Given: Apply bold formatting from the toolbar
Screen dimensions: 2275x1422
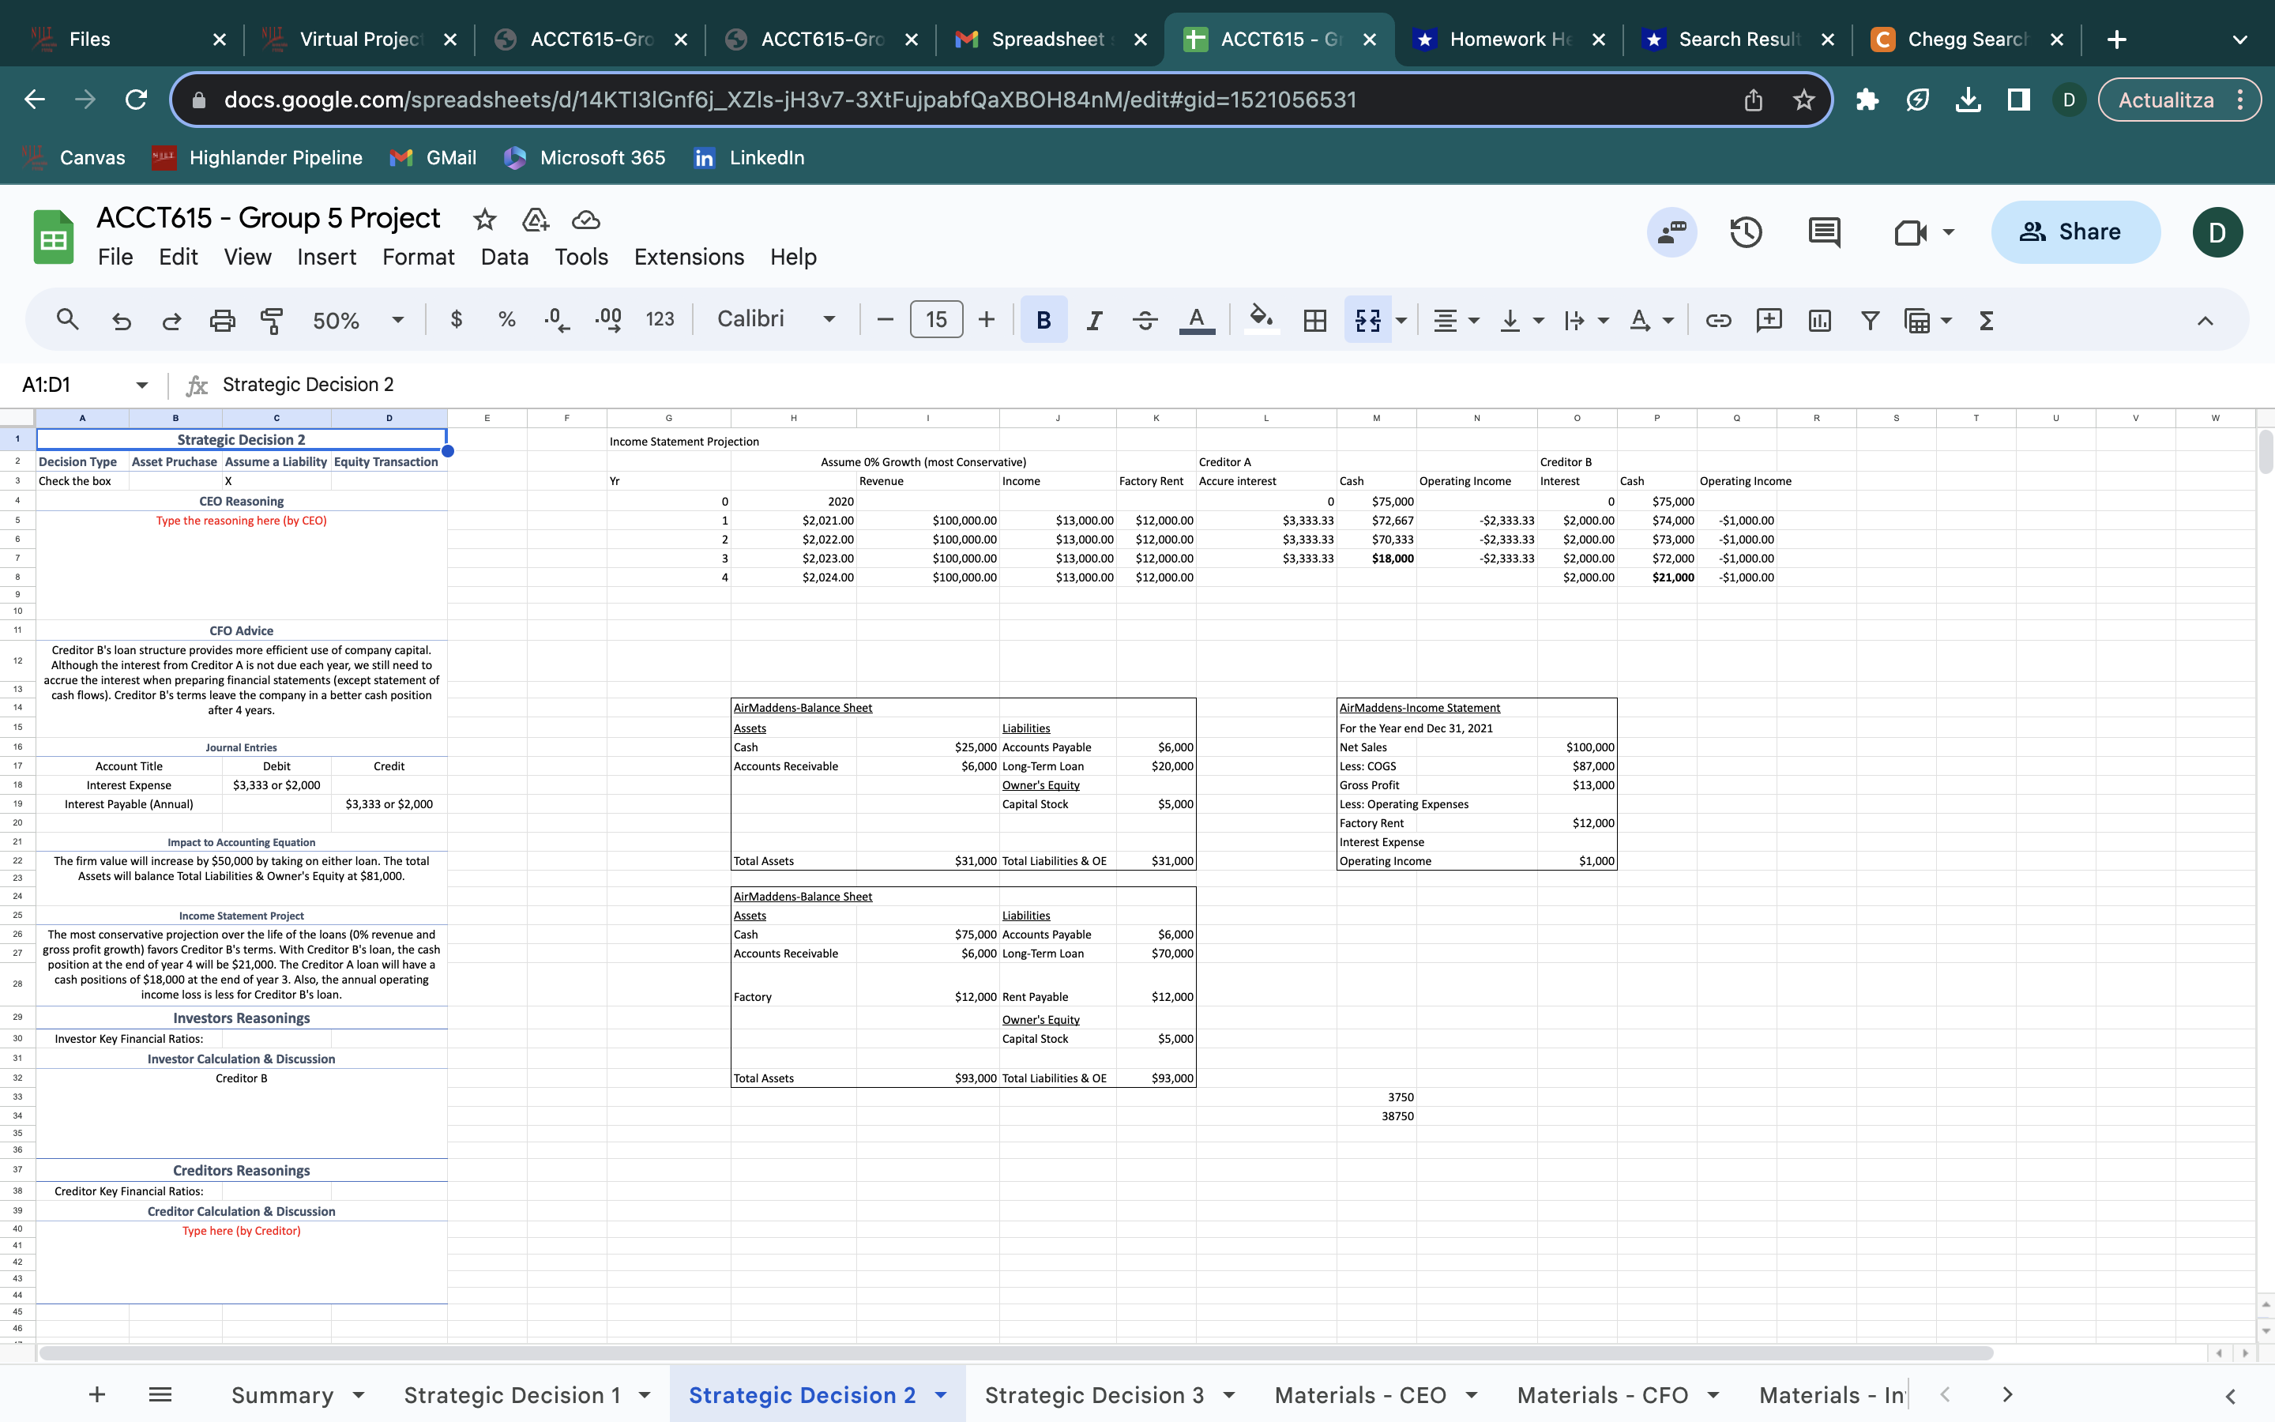Looking at the screenshot, I should pyautogui.click(x=1043, y=320).
